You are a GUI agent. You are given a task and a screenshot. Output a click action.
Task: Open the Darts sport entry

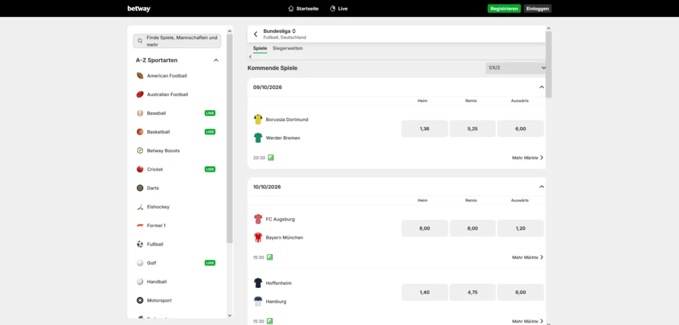(x=177, y=188)
